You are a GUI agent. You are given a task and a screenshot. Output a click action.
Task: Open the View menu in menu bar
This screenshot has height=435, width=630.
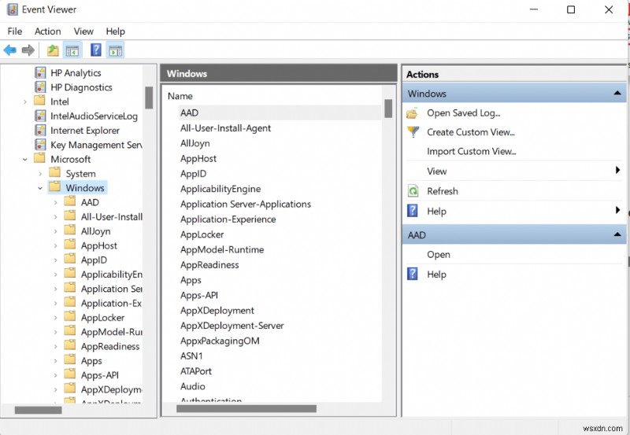[84, 31]
